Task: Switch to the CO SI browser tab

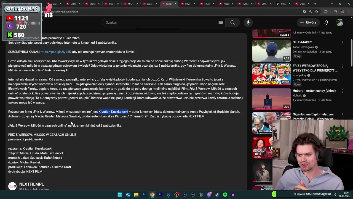Action: point(263,4)
